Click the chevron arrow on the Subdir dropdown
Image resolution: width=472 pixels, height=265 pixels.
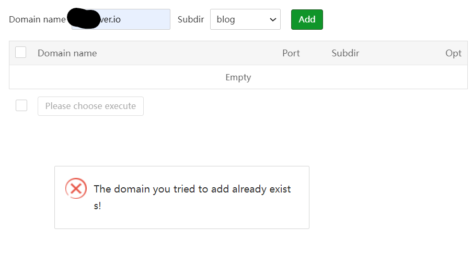pyautogui.click(x=272, y=20)
